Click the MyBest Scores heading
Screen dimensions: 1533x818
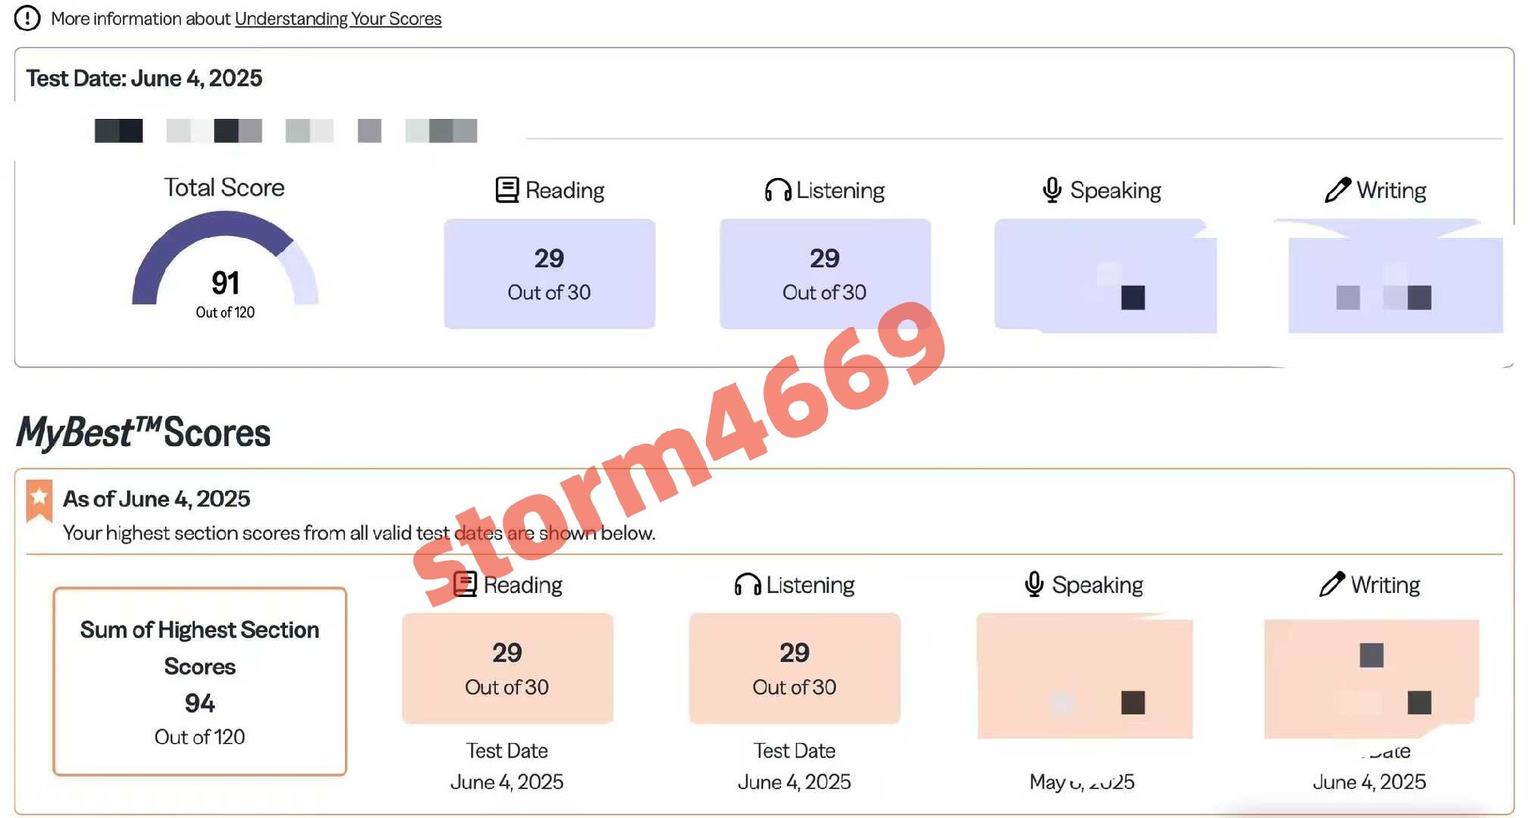coord(144,433)
